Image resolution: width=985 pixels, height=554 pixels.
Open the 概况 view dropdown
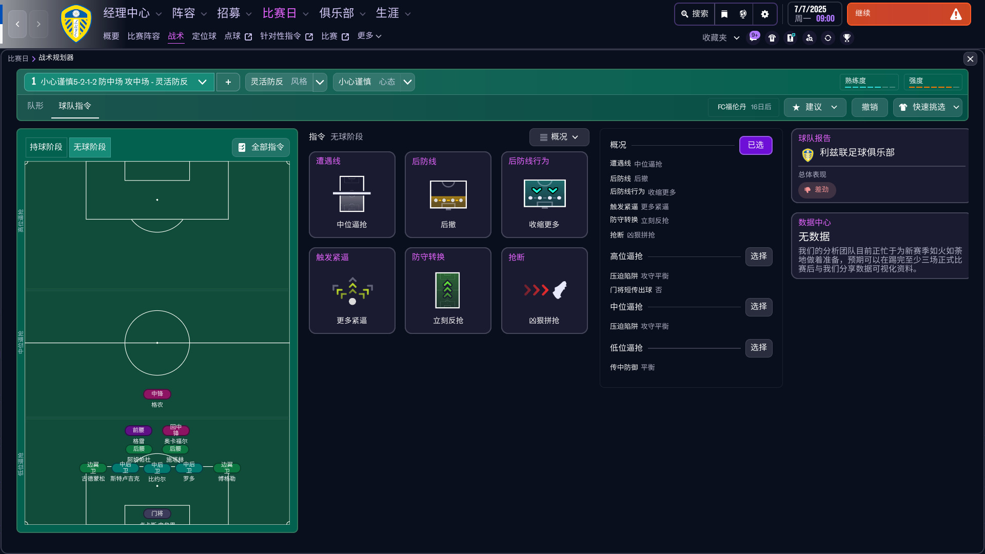(x=559, y=137)
